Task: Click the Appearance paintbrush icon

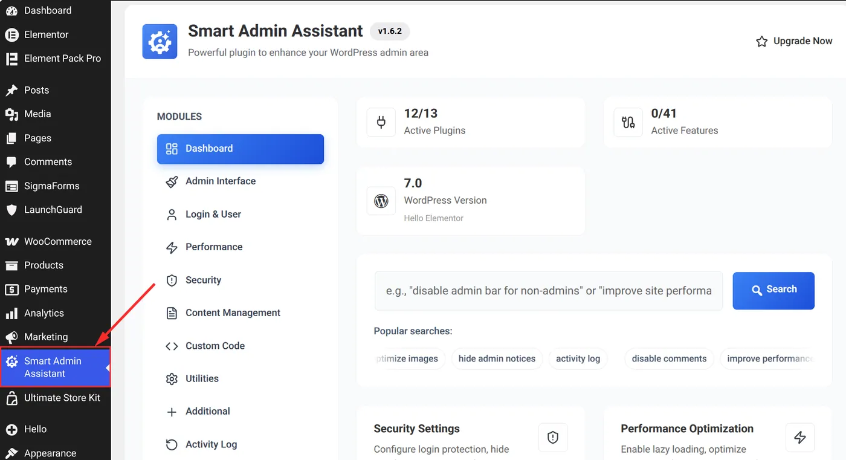Action: (x=11, y=453)
